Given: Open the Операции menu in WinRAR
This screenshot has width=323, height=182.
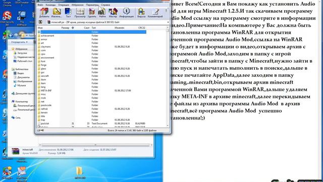Looking at the screenshot, I should (64, 5).
